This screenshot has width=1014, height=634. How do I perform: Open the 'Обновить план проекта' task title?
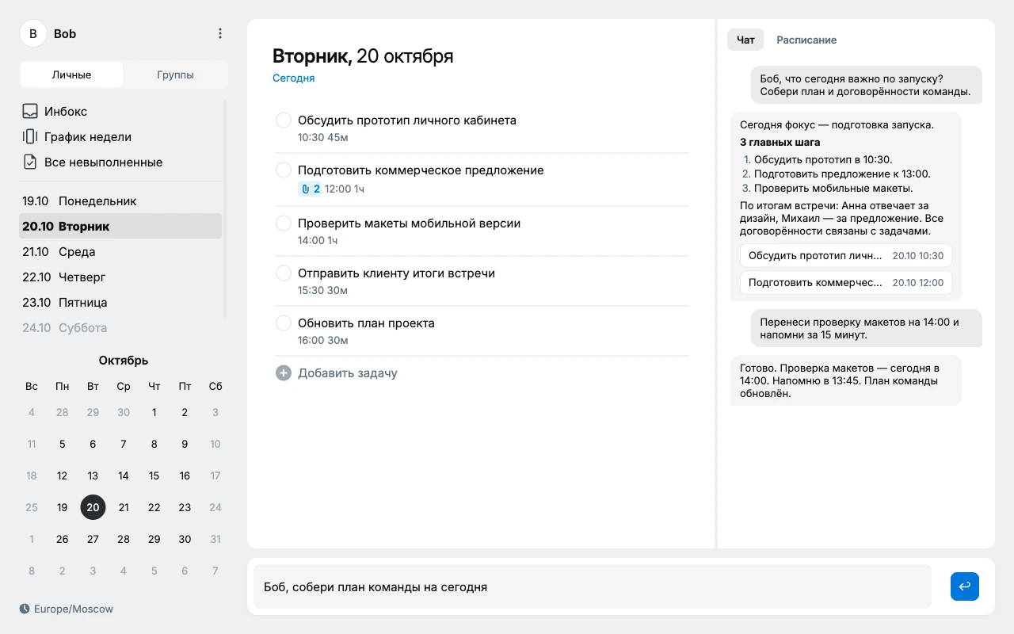tap(366, 323)
